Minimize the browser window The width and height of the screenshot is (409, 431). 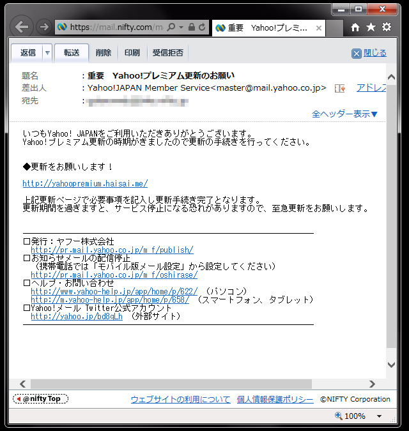click(341, 10)
